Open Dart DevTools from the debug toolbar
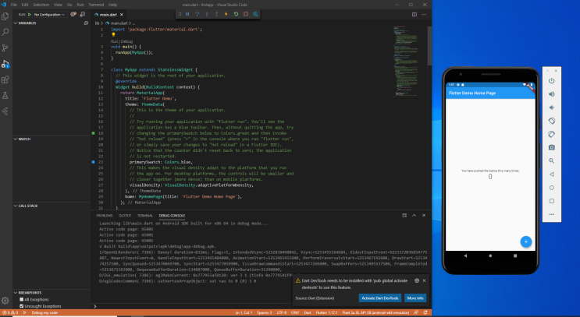Image resolution: width=580 pixels, height=317 pixels. click(255, 14)
